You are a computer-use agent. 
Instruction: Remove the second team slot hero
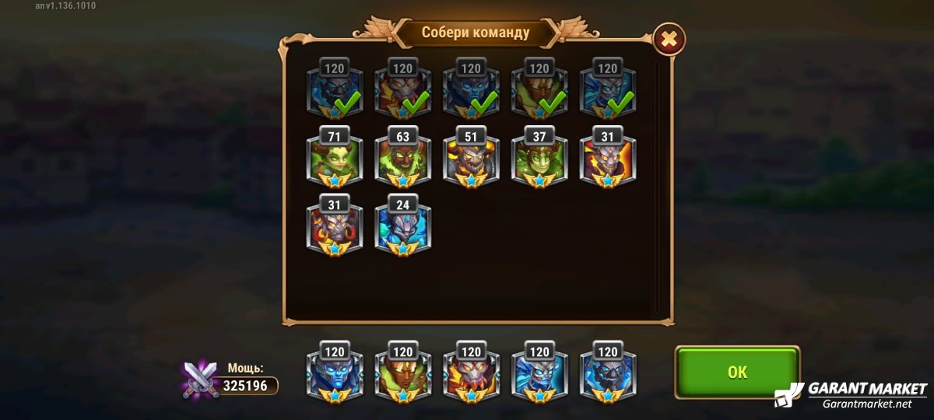(x=403, y=373)
